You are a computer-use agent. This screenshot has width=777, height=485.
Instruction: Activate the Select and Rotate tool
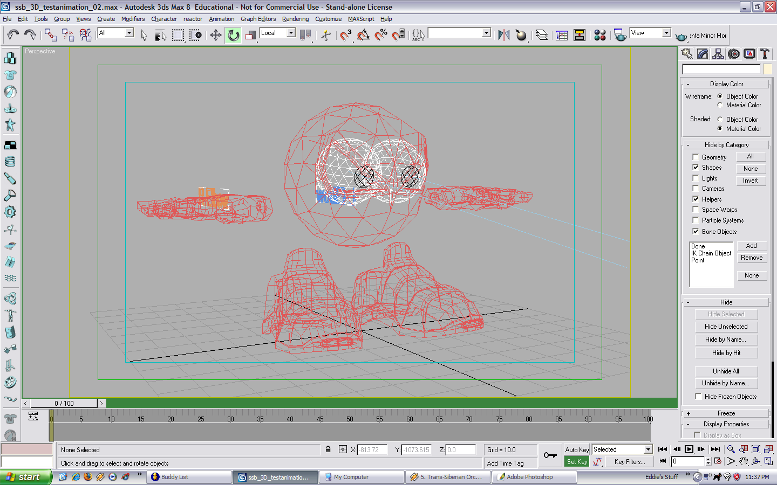click(233, 36)
